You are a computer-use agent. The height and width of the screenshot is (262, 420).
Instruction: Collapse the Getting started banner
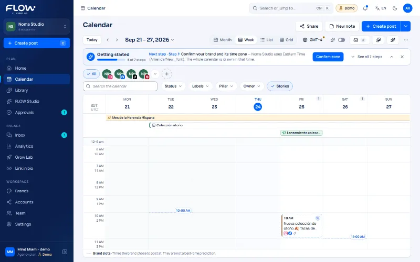click(392, 57)
